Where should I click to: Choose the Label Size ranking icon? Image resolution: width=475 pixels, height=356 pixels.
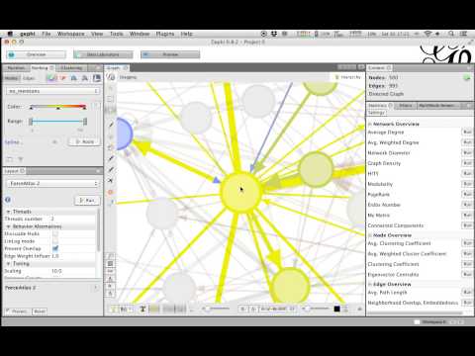click(x=85, y=78)
